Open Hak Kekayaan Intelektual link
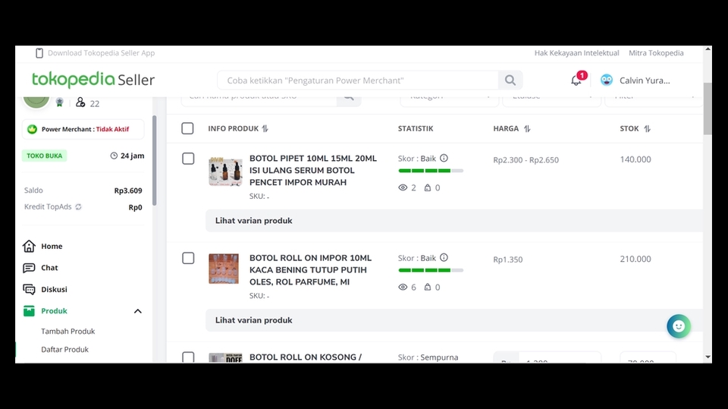Screen dimensions: 728x409 click(576, 53)
